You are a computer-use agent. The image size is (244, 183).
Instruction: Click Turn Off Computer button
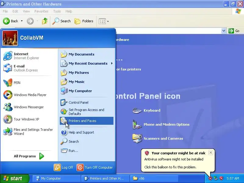[95, 167]
